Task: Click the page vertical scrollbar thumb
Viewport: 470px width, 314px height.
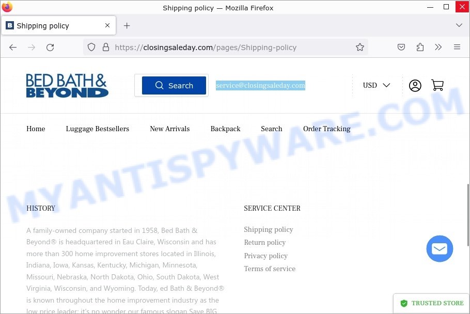Action: [x=468, y=215]
